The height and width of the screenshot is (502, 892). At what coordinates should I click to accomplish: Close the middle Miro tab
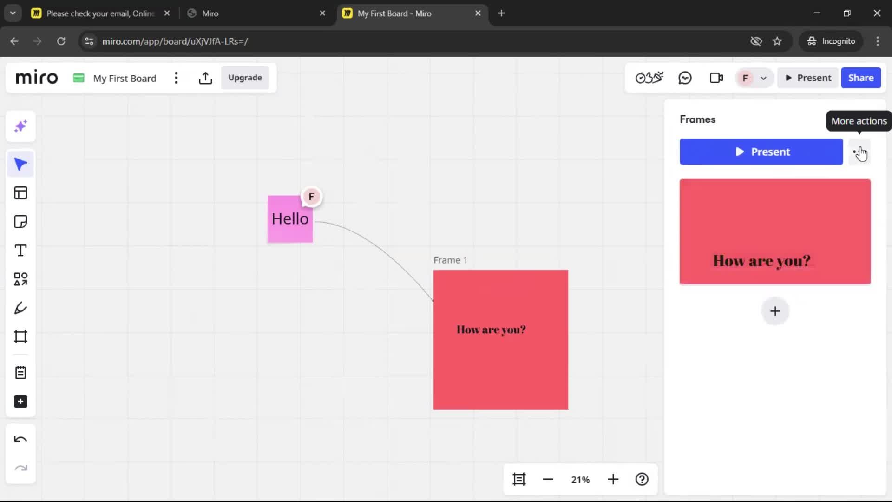pos(322,13)
